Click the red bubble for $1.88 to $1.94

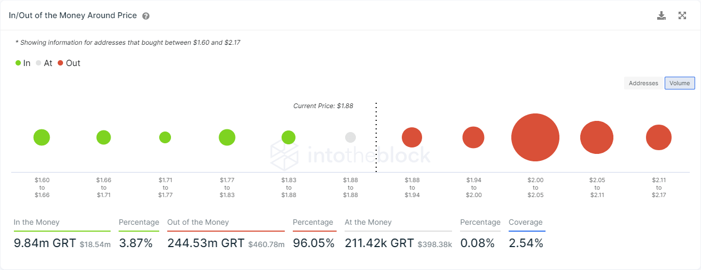(x=412, y=137)
